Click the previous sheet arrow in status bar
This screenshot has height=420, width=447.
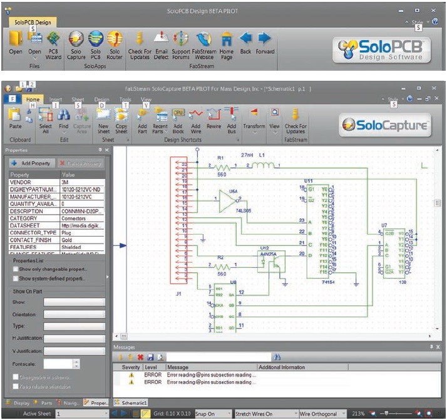click(x=114, y=414)
